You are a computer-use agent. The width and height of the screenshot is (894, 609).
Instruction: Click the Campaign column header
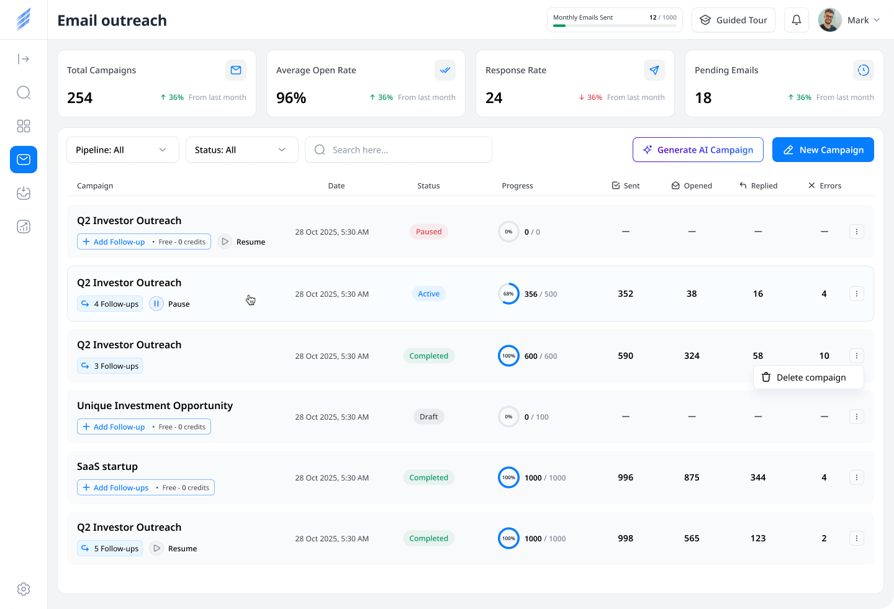[x=95, y=186]
